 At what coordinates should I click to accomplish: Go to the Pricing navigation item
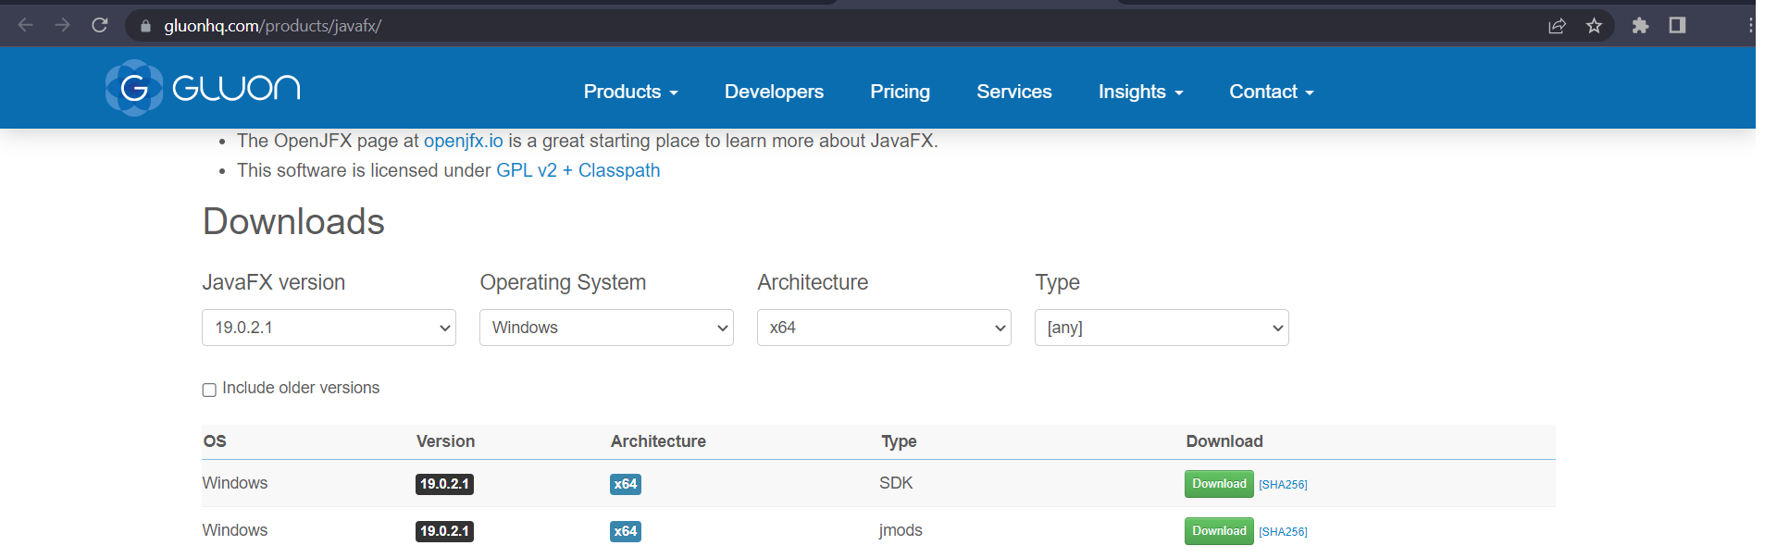[x=900, y=92]
